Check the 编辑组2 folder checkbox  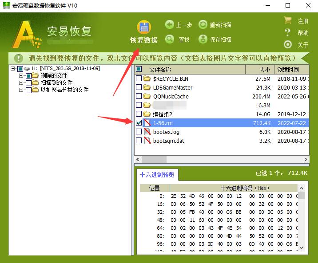point(139,114)
